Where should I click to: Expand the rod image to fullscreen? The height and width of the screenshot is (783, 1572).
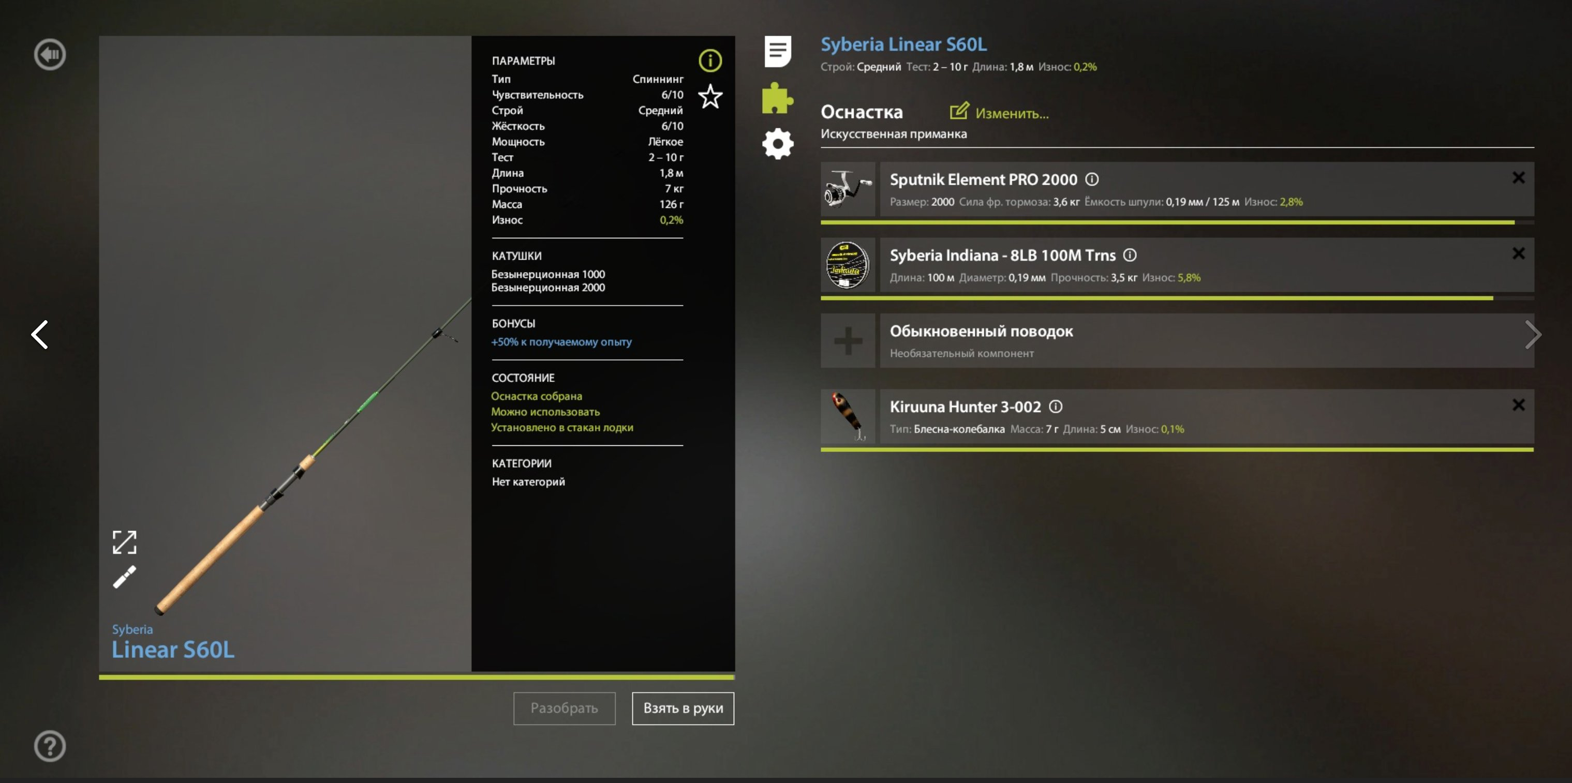[x=125, y=541]
